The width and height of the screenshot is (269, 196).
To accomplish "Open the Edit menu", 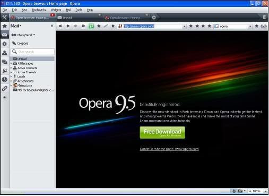I will click(x=14, y=10).
